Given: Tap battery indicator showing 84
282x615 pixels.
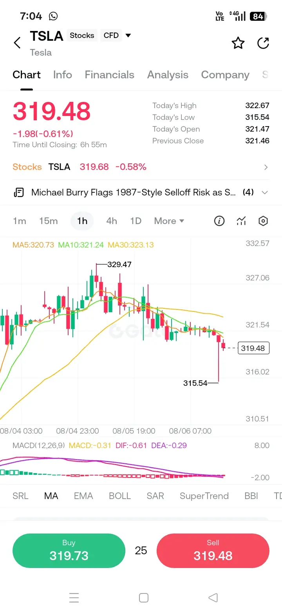Looking at the screenshot, I should [258, 16].
